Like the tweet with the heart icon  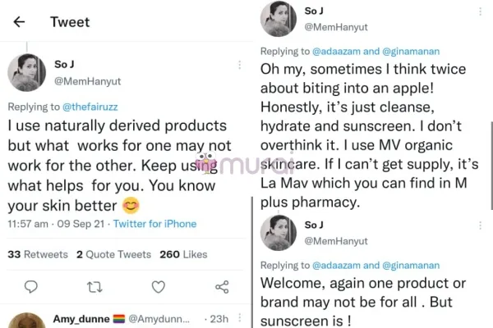[x=158, y=286]
